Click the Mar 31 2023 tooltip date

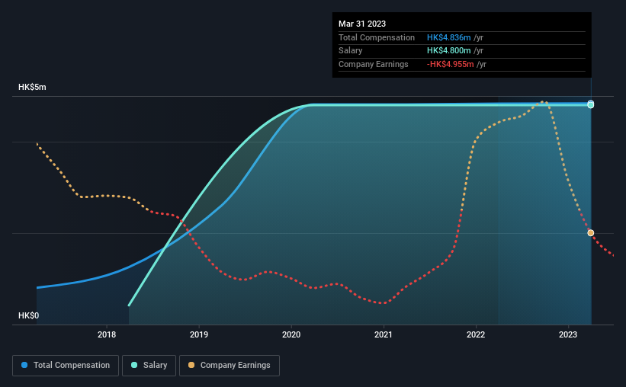pyautogui.click(x=362, y=24)
